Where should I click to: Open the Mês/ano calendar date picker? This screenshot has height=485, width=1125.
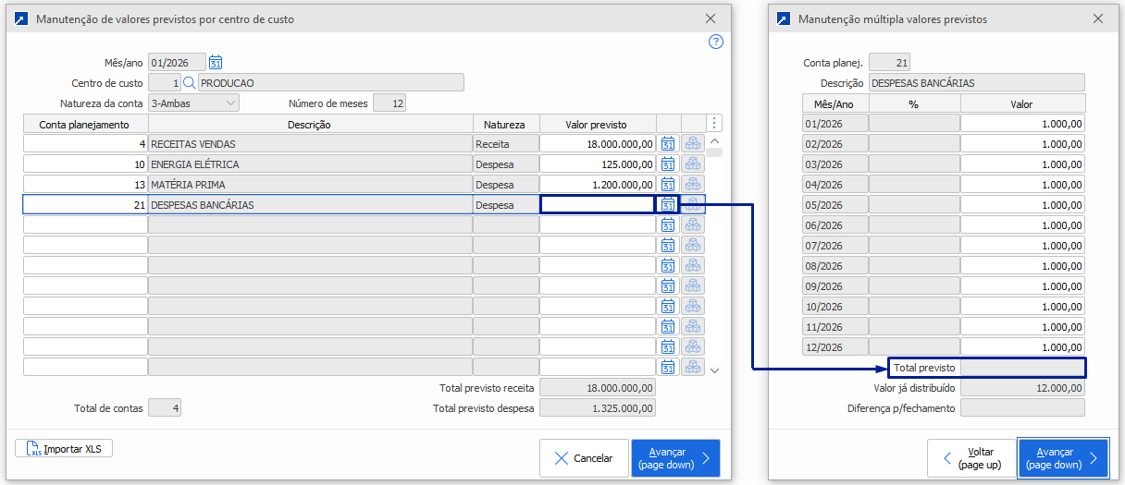pos(216,63)
